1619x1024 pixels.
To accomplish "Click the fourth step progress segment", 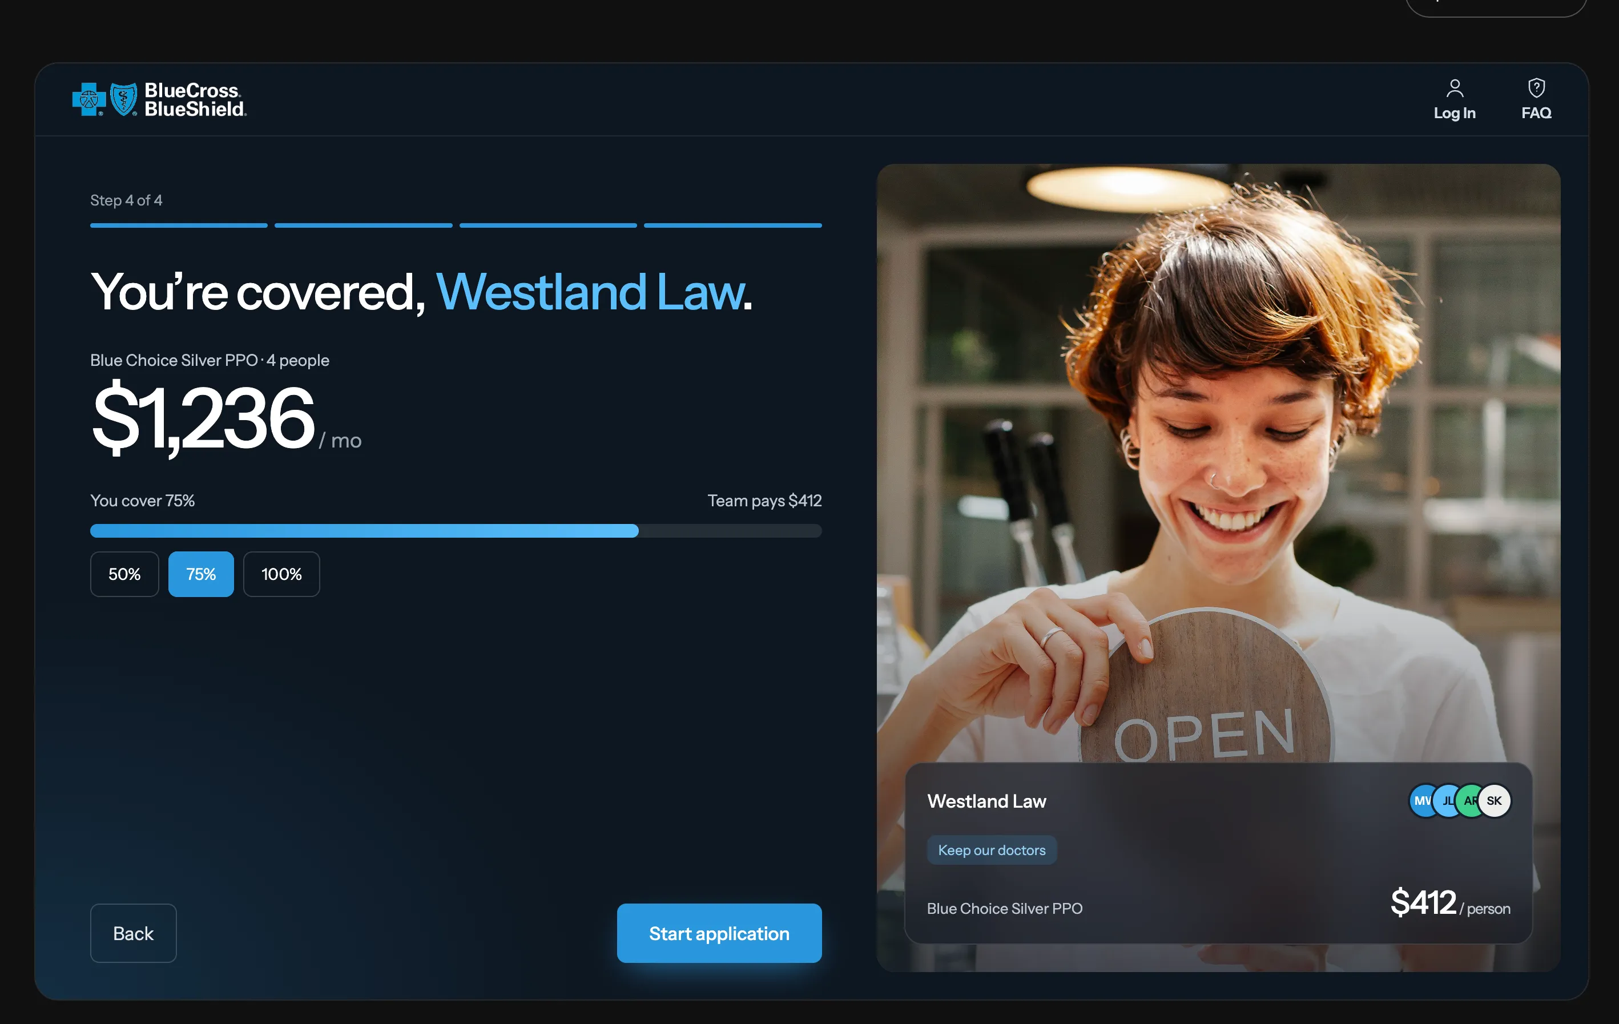I will pos(733,225).
